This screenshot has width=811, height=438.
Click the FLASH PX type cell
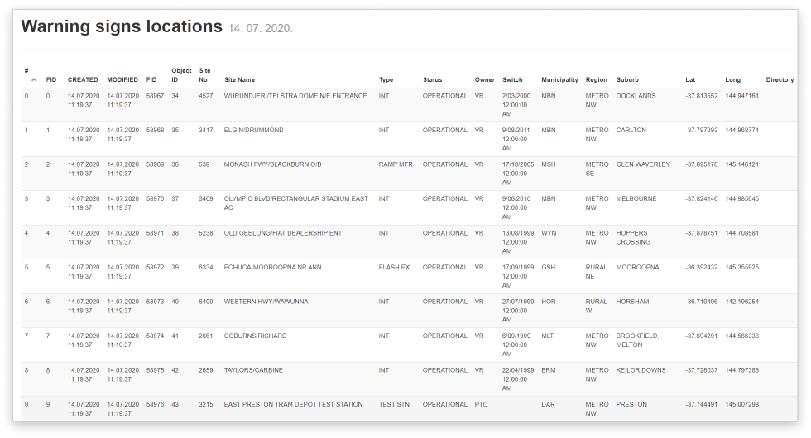point(394,267)
